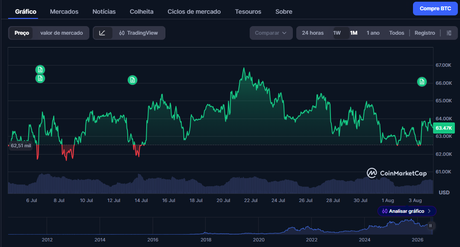Open chart settings sliders icon
Image resolution: width=460 pixels, height=247 pixels.
[449, 33]
